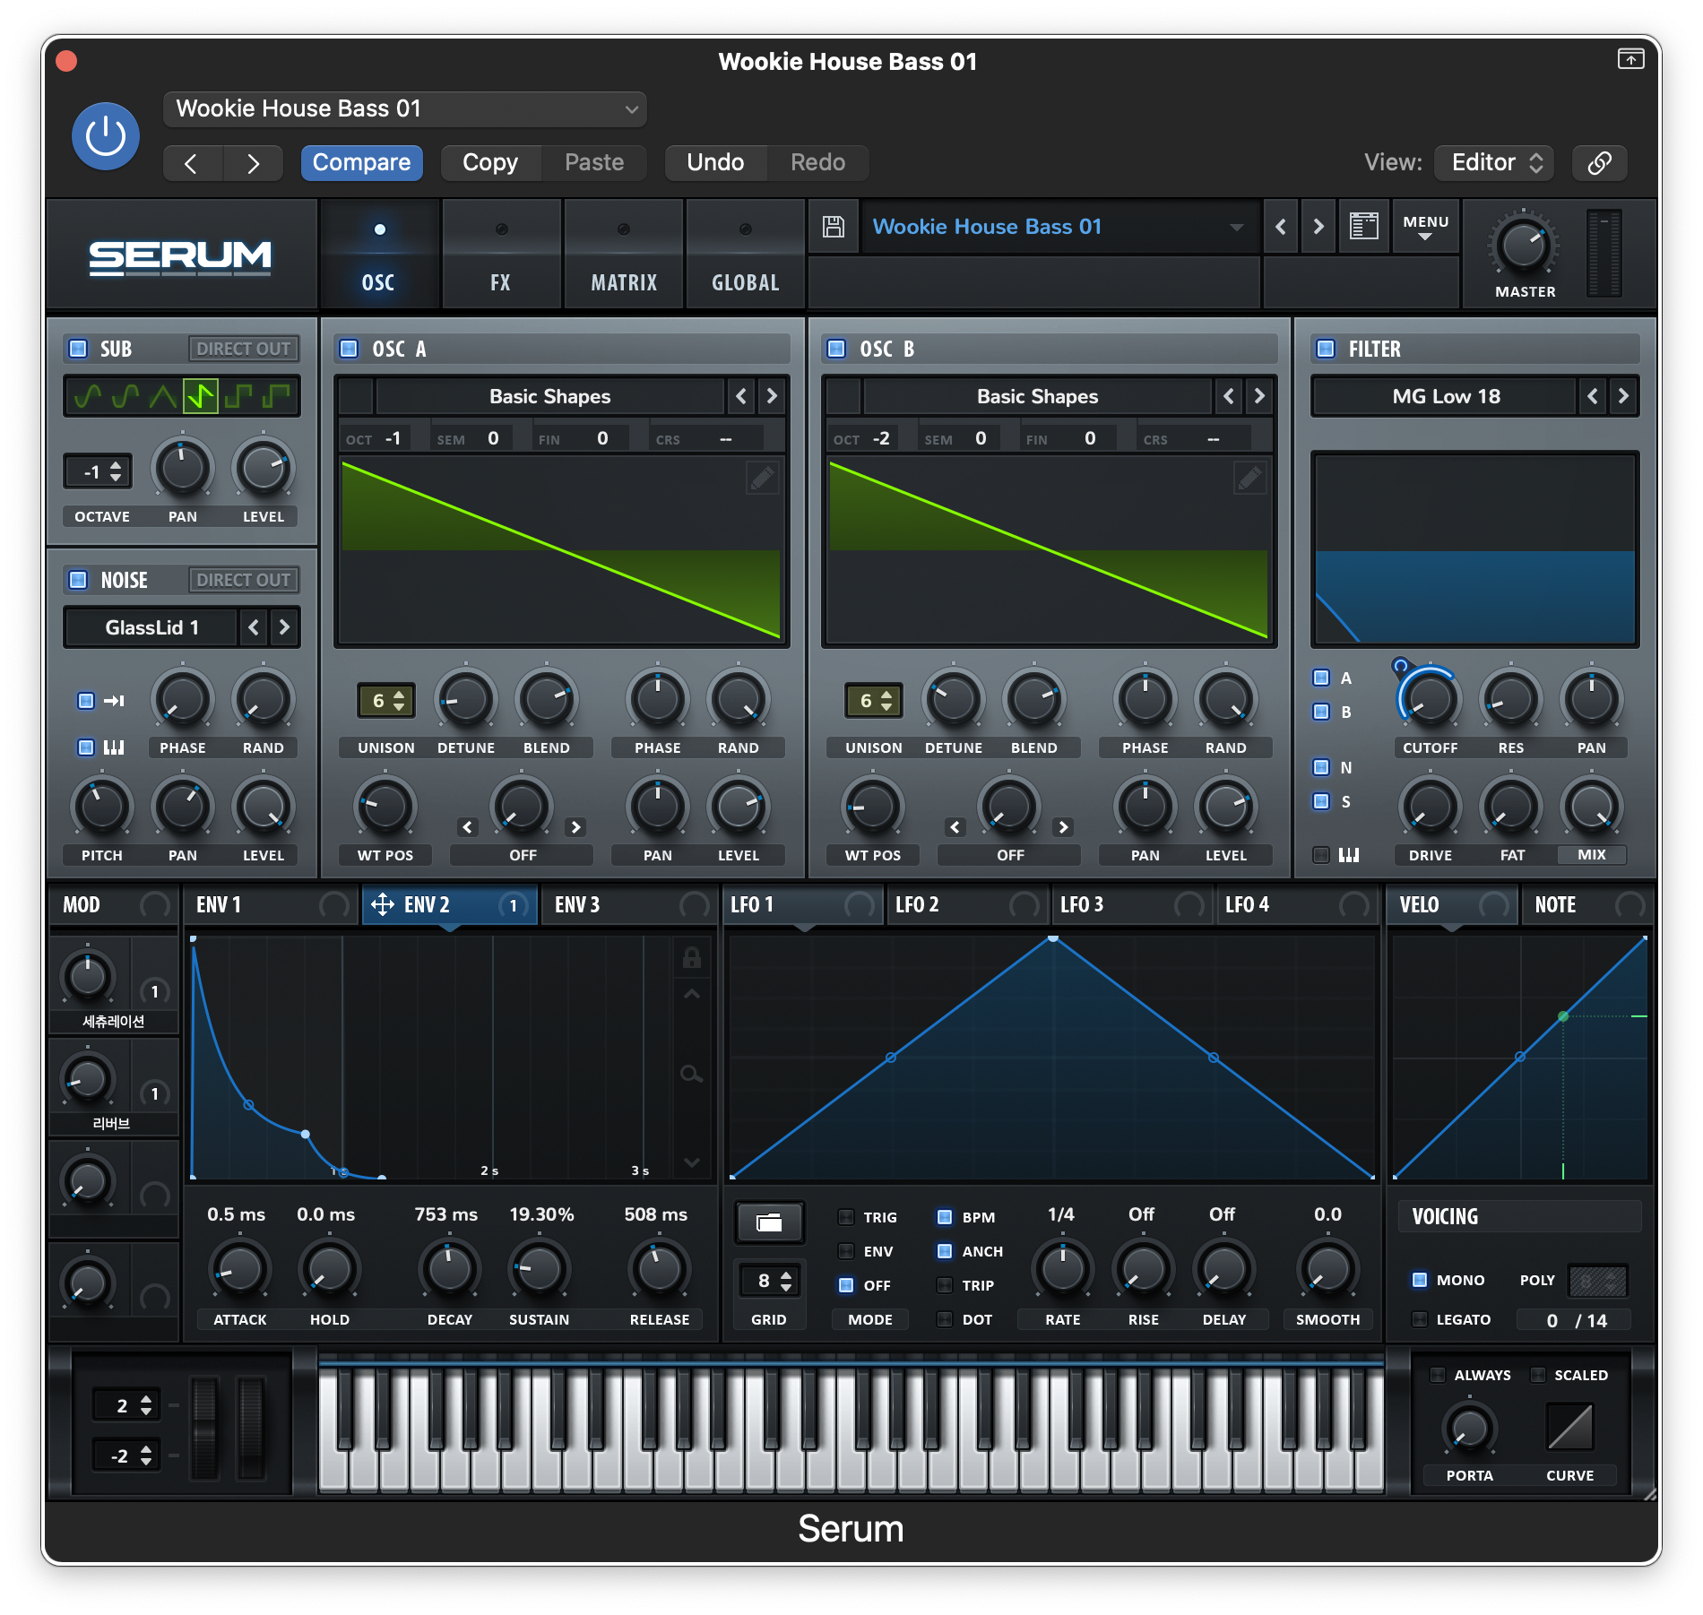Viewport: 1703px width, 1615px height.
Task: Select the triangle sub oscillator waveform
Action: [x=163, y=395]
